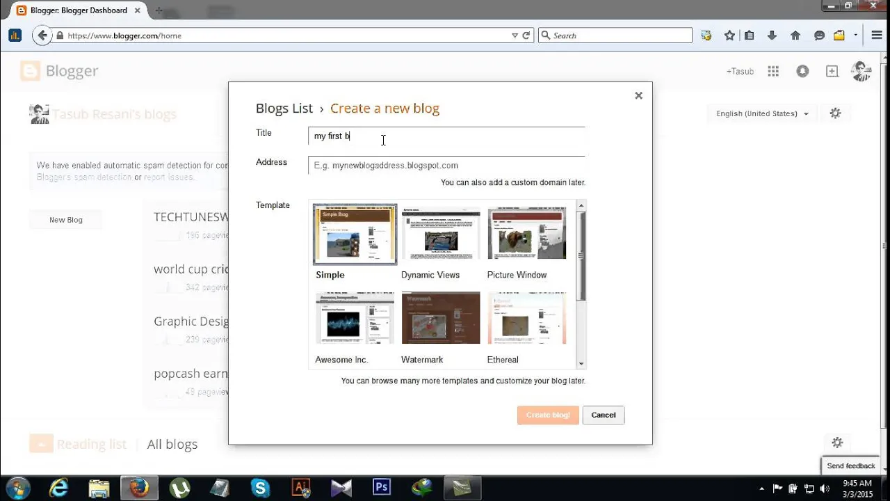This screenshot has height=501, width=890.
Task: Open File Explorer from taskbar
Action: click(99, 488)
